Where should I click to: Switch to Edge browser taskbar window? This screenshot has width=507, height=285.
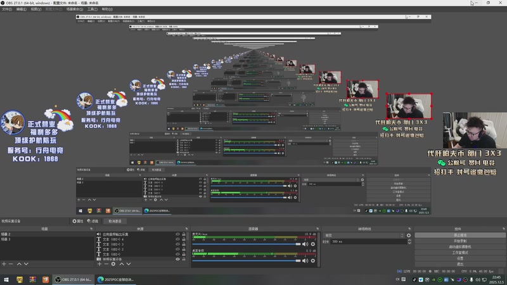click(x=116, y=279)
